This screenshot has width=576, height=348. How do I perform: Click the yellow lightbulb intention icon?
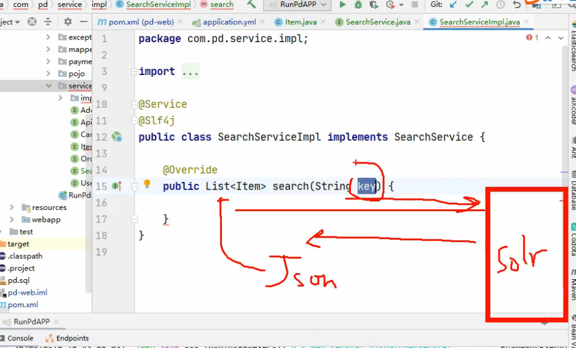[147, 184]
